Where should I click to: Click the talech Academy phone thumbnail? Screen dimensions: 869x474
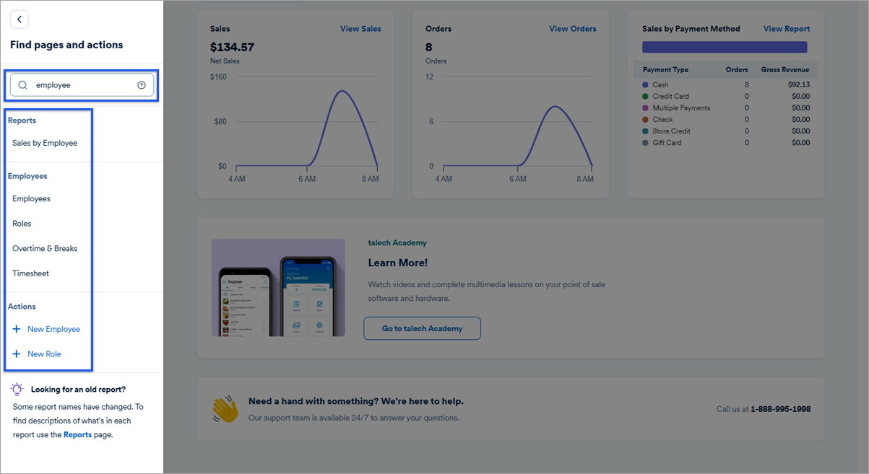tap(277, 288)
